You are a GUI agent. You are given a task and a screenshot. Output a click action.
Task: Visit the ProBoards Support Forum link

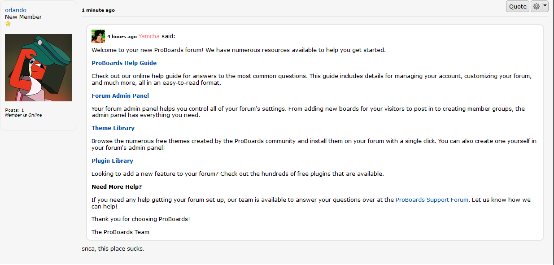coord(432,200)
